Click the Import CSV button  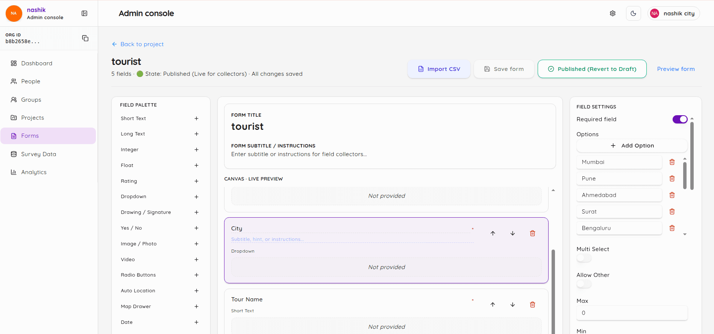[x=439, y=69]
